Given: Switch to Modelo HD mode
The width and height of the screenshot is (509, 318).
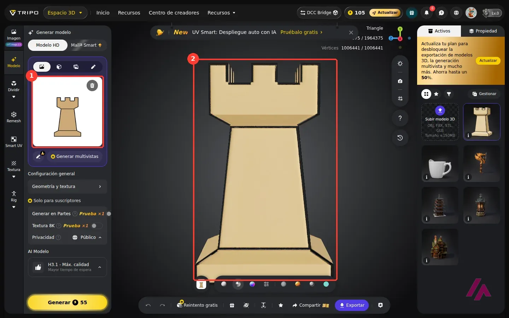Looking at the screenshot, I should pyautogui.click(x=48, y=45).
